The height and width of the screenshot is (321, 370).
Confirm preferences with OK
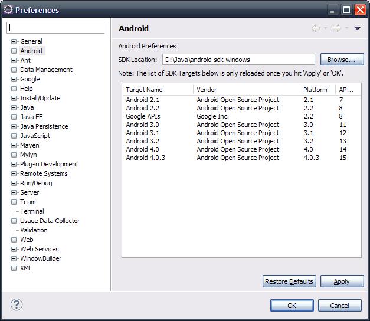[292, 305]
